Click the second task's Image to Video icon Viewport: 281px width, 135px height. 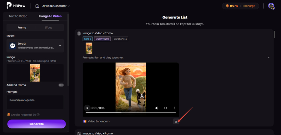tap(79, 133)
